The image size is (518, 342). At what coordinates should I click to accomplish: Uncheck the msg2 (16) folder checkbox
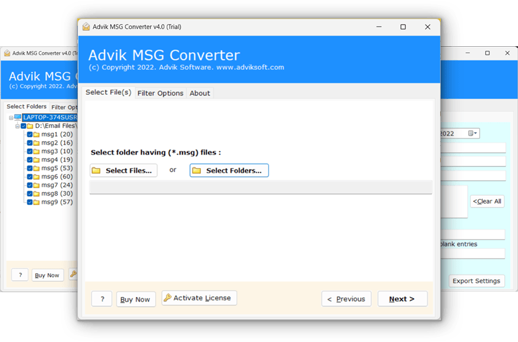[30, 143]
